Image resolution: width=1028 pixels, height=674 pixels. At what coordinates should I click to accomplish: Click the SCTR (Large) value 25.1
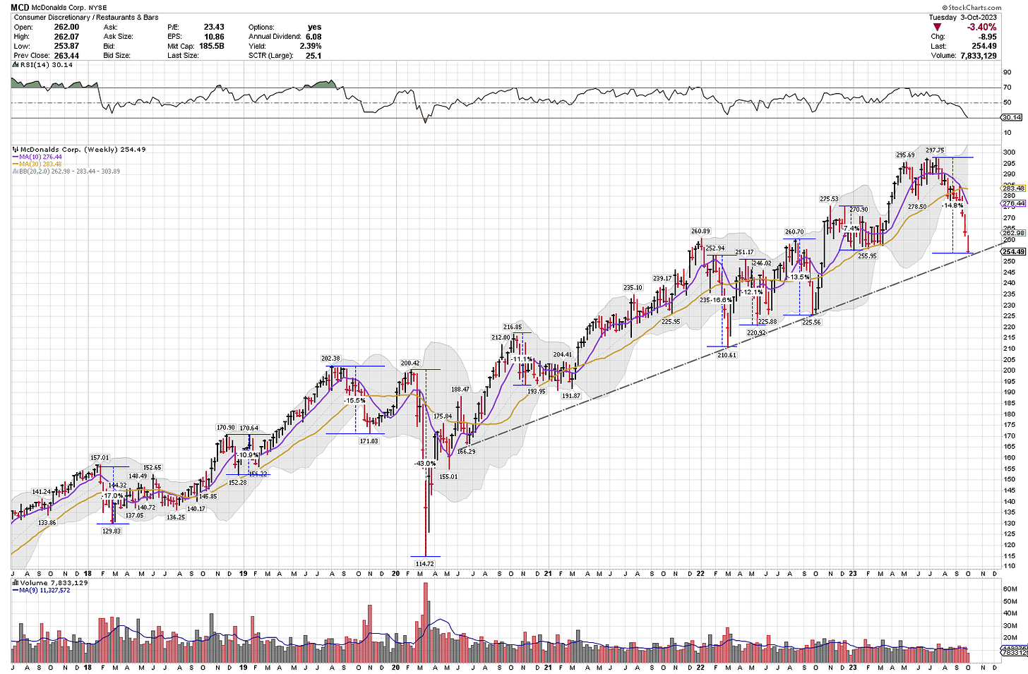[x=314, y=55]
